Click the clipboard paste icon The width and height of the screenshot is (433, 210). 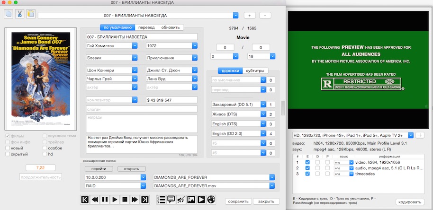click(31, 14)
